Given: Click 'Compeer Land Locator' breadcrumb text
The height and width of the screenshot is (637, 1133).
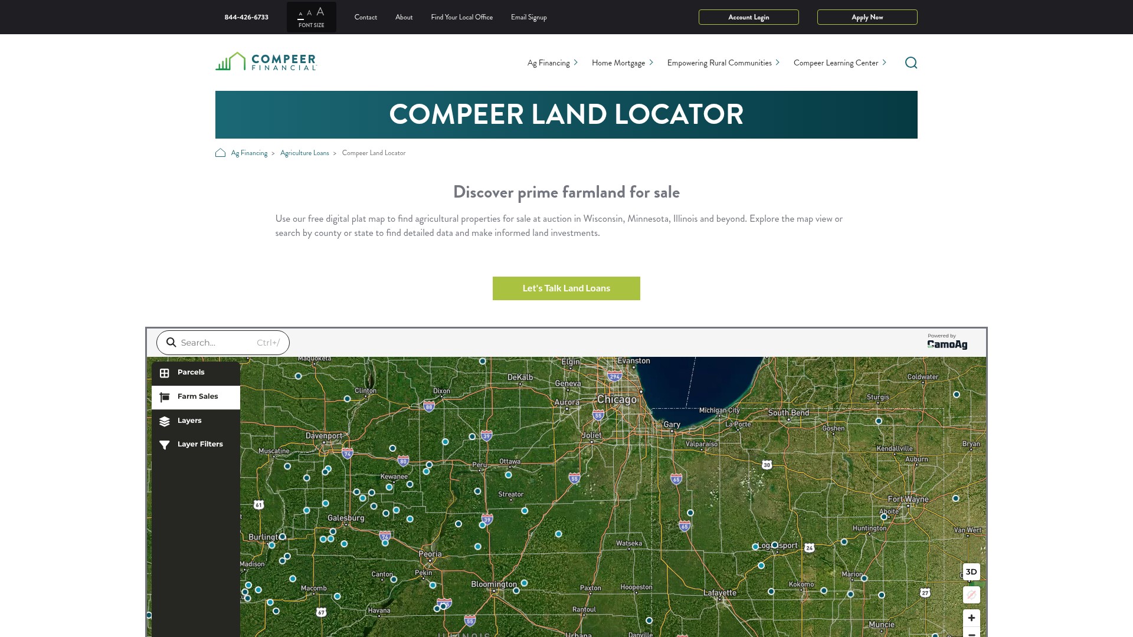Looking at the screenshot, I should click(374, 153).
